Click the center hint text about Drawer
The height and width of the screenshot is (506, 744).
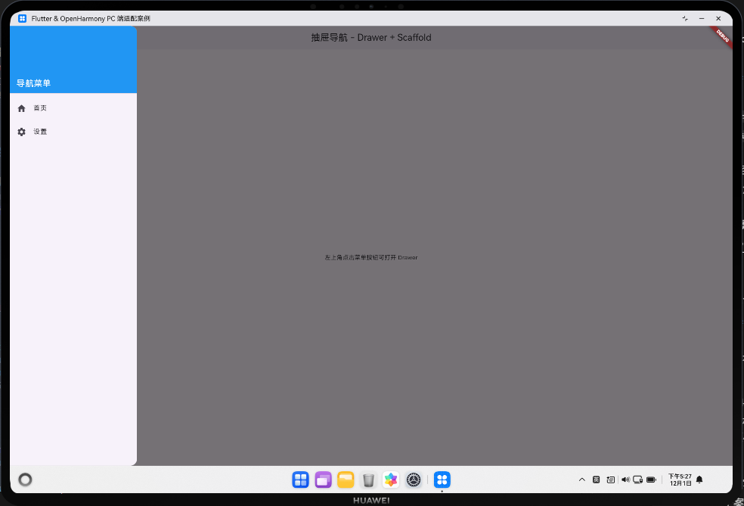coord(371,257)
